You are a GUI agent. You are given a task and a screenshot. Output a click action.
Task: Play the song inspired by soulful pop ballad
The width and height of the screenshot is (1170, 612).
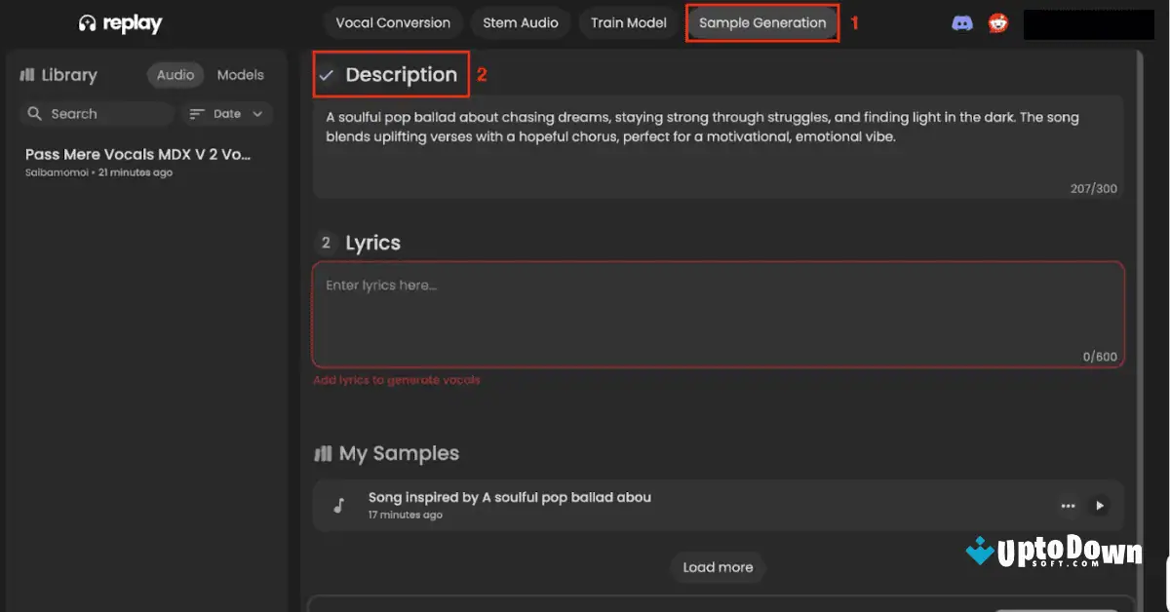1100,506
